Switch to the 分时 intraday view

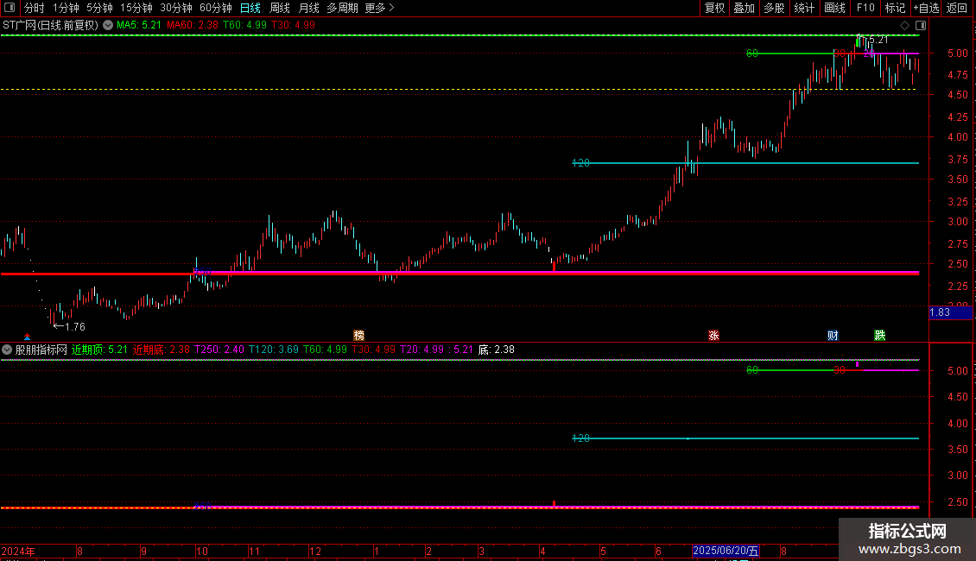point(35,8)
